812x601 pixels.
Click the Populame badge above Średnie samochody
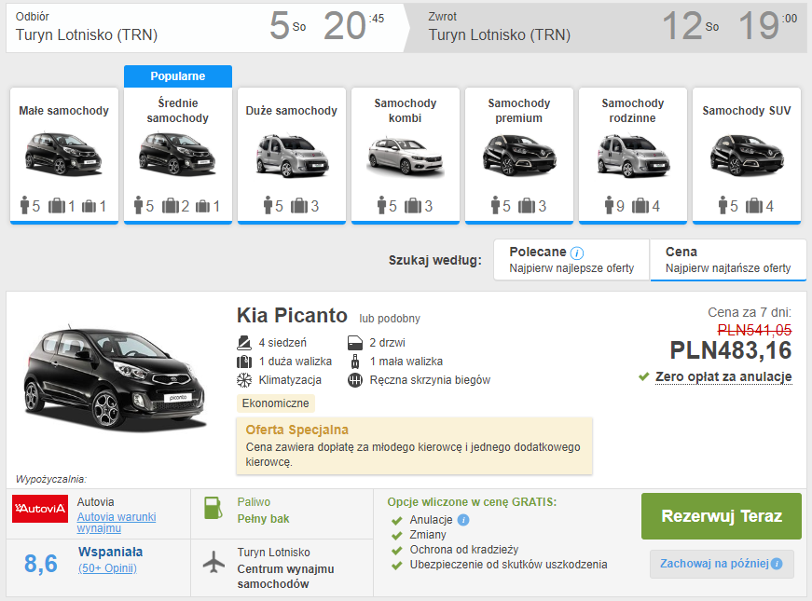pyautogui.click(x=178, y=76)
